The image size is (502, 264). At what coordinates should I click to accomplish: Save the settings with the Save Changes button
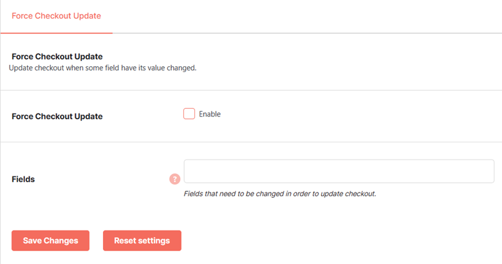coord(51,241)
